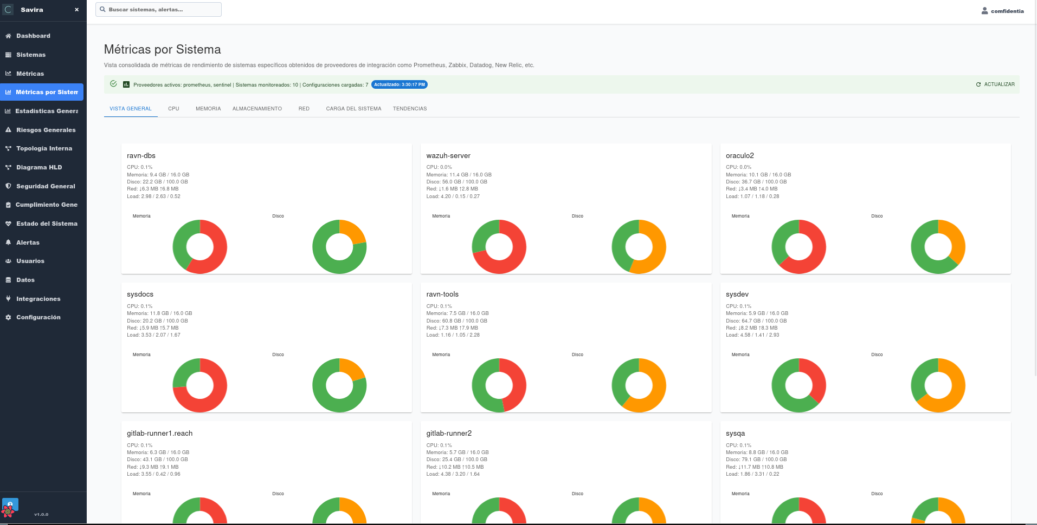Click the ravn-dbs Memoria donut chart
This screenshot has height=525, width=1037.
[x=200, y=247]
